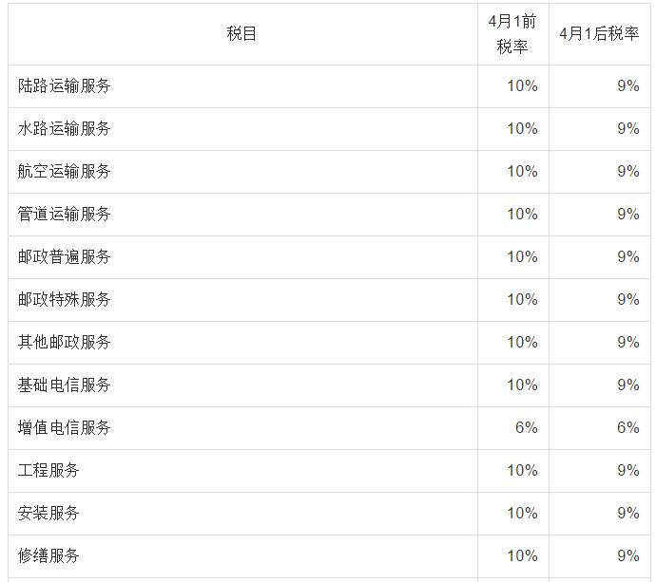The height and width of the screenshot is (582, 656).
Task: Select the 安装服务 row label
Action: 48,514
